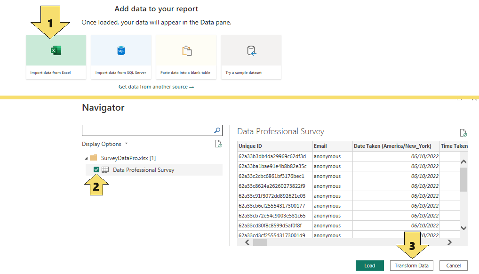The image size is (479, 274).
Task: Click the table icon for Data Professional Survey
Action: point(105,170)
